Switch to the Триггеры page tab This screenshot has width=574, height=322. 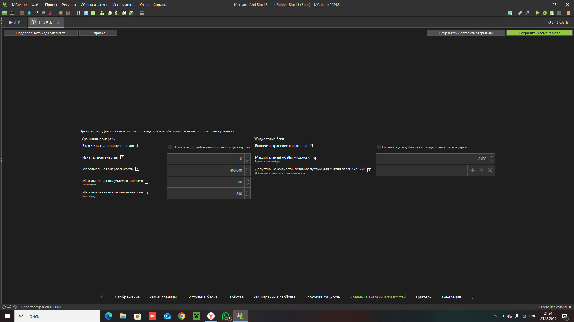tap(424, 297)
